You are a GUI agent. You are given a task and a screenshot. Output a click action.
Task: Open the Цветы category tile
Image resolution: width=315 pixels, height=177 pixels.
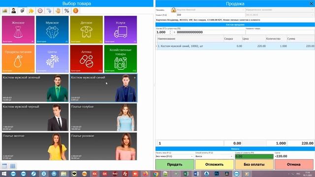(x=52, y=59)
